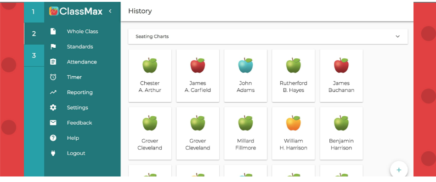436x182 pixels.
Task: Collapse the sidebar with the left chevron
Action: click(x=110, y=11)
